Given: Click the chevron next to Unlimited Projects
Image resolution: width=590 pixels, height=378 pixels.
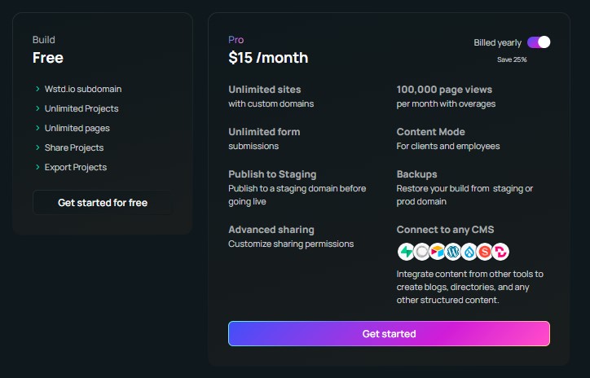Looking at the screenshot, I should click(37, 108).
